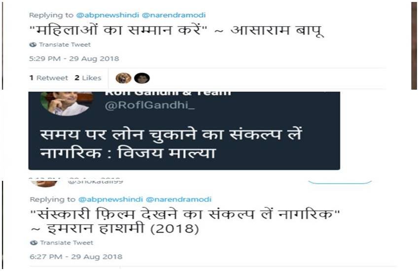Click the globe icon beside bottom Translate Tweet
The height and width of the screenshot is (271, 419).
click(34, 243)
